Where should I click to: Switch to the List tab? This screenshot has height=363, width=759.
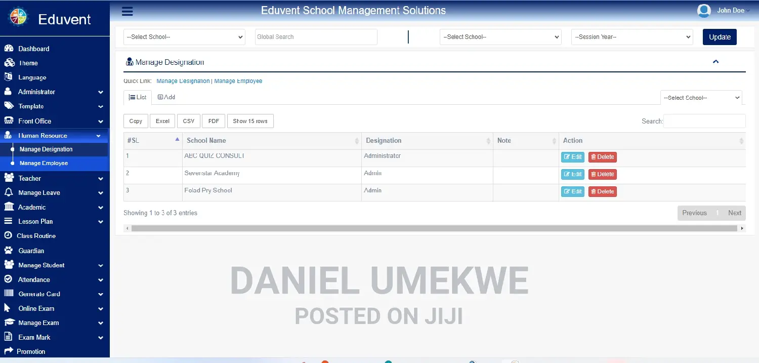click(138, 97)
